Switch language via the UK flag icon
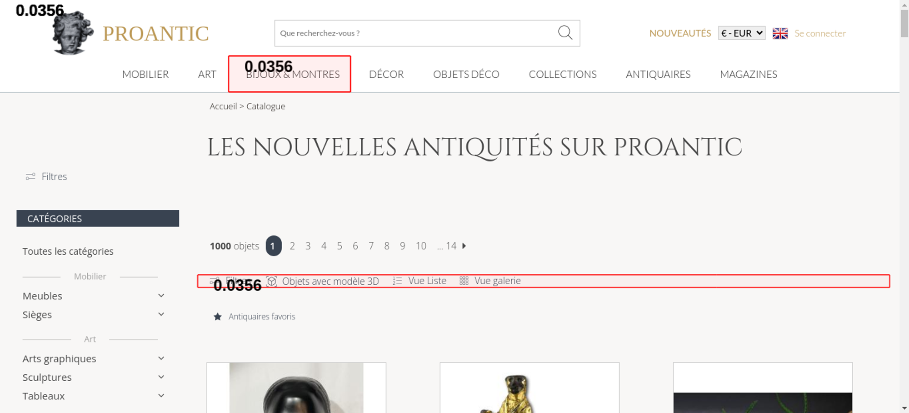Image resolution: width=909 pixels, height=413 pixels. tap(780, 33)
